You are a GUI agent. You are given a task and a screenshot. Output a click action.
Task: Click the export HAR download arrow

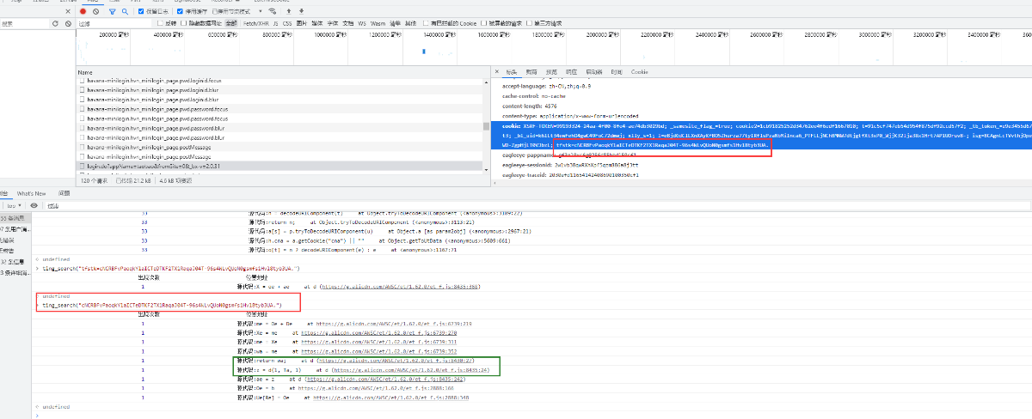[x=301, y=11]
